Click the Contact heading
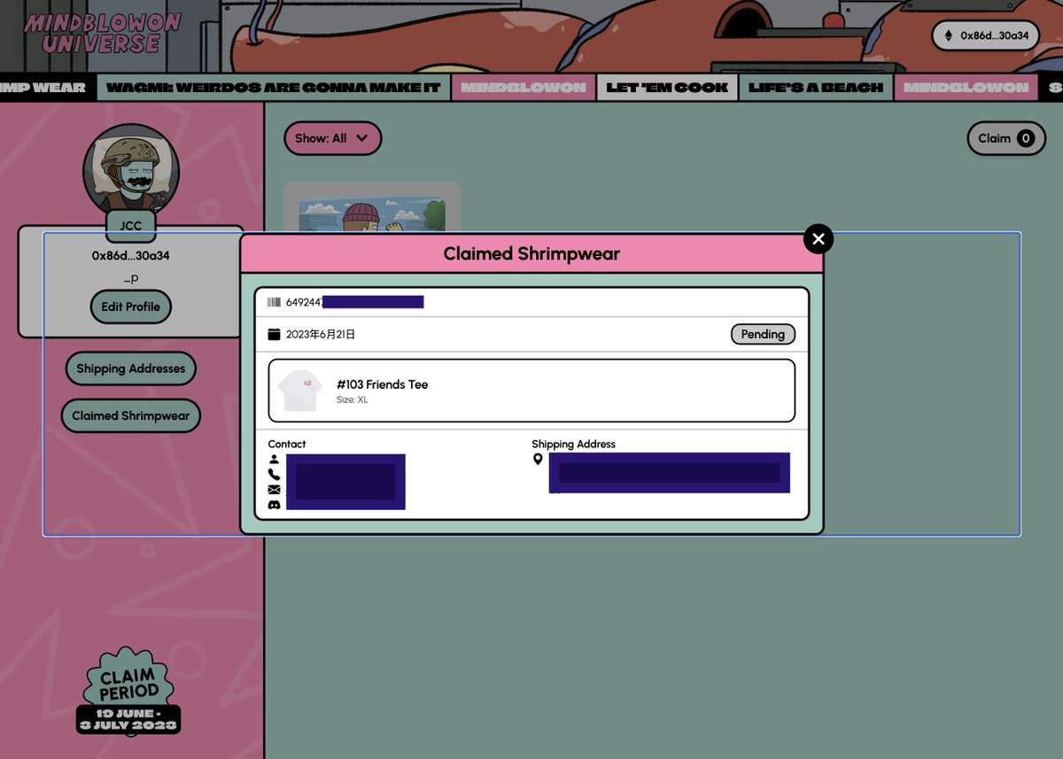Screen dimensions: 1063x759 click(x=287, y=444)
